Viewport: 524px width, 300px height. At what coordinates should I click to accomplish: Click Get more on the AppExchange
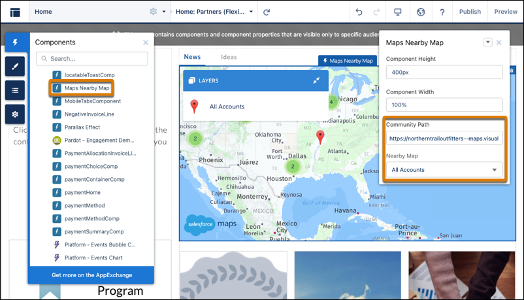point(92,275)
